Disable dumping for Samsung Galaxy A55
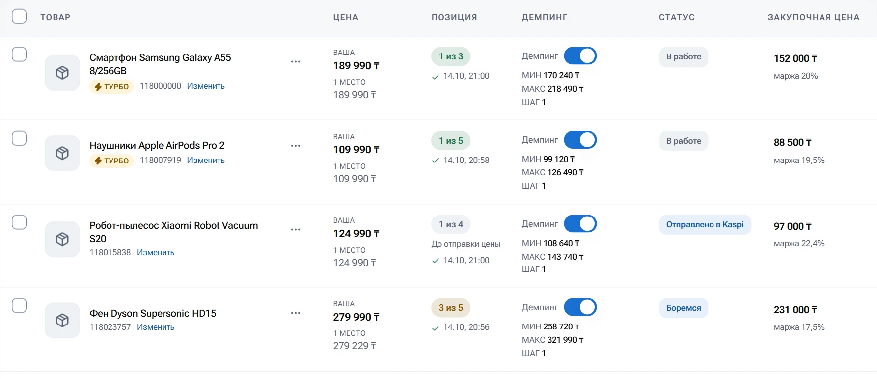This screenshot has width=877, height=379. click(580, 56)
